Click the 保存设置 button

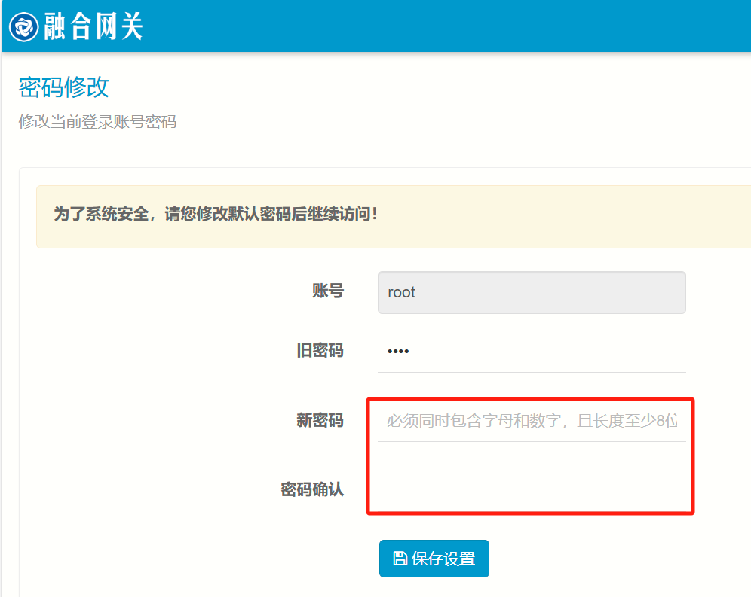pos(434,559)
